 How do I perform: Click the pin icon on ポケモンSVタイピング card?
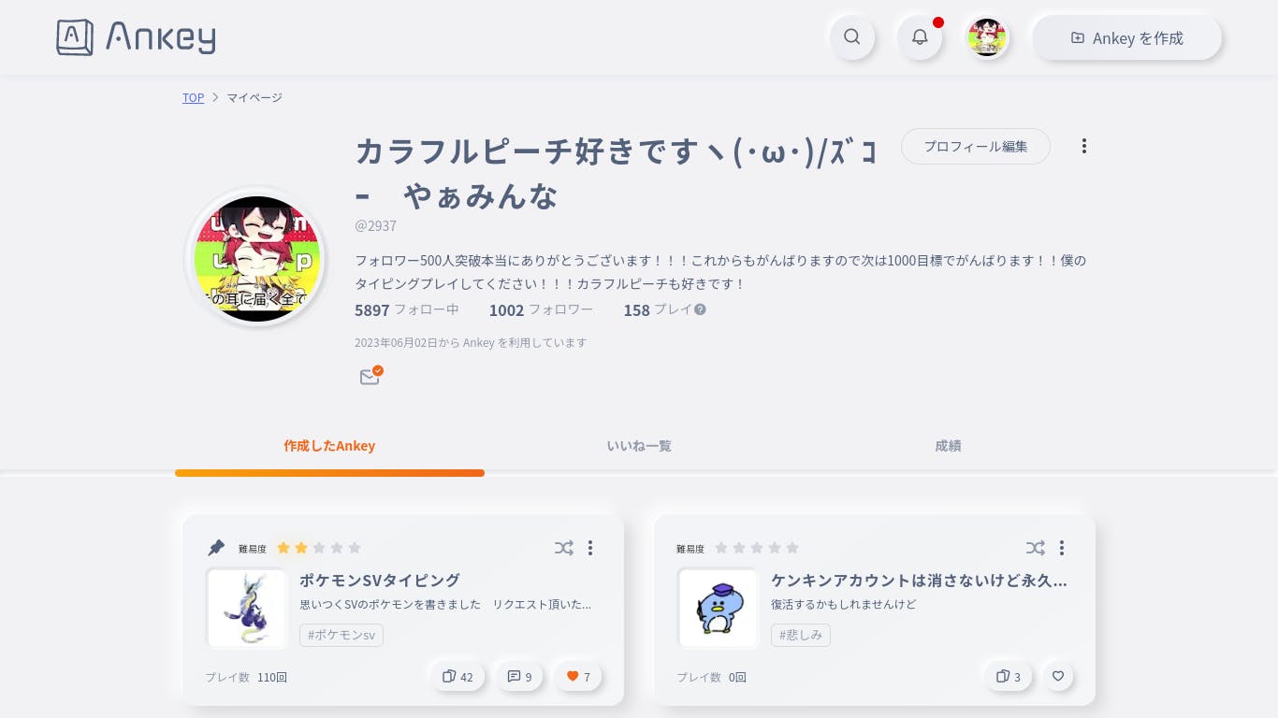click(x=216, y=548)
